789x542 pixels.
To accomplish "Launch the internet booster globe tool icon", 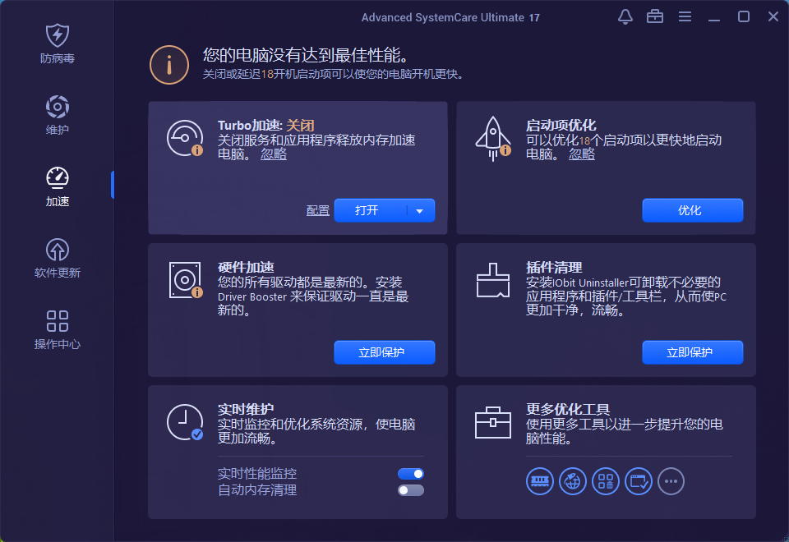I will coord(573,481).
